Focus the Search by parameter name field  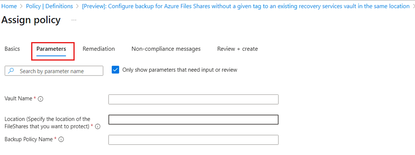(54, 71)
